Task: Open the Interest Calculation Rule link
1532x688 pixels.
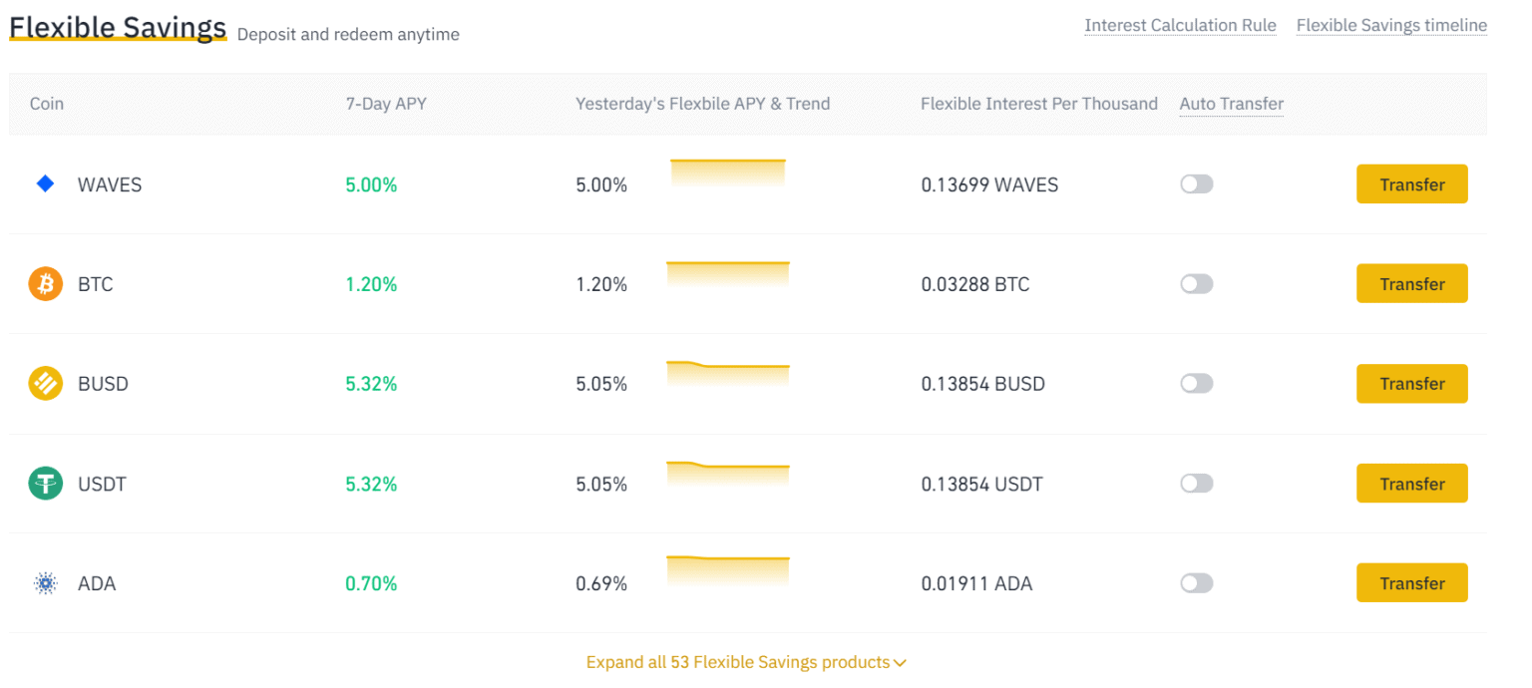Action: tap(1180, 26)
